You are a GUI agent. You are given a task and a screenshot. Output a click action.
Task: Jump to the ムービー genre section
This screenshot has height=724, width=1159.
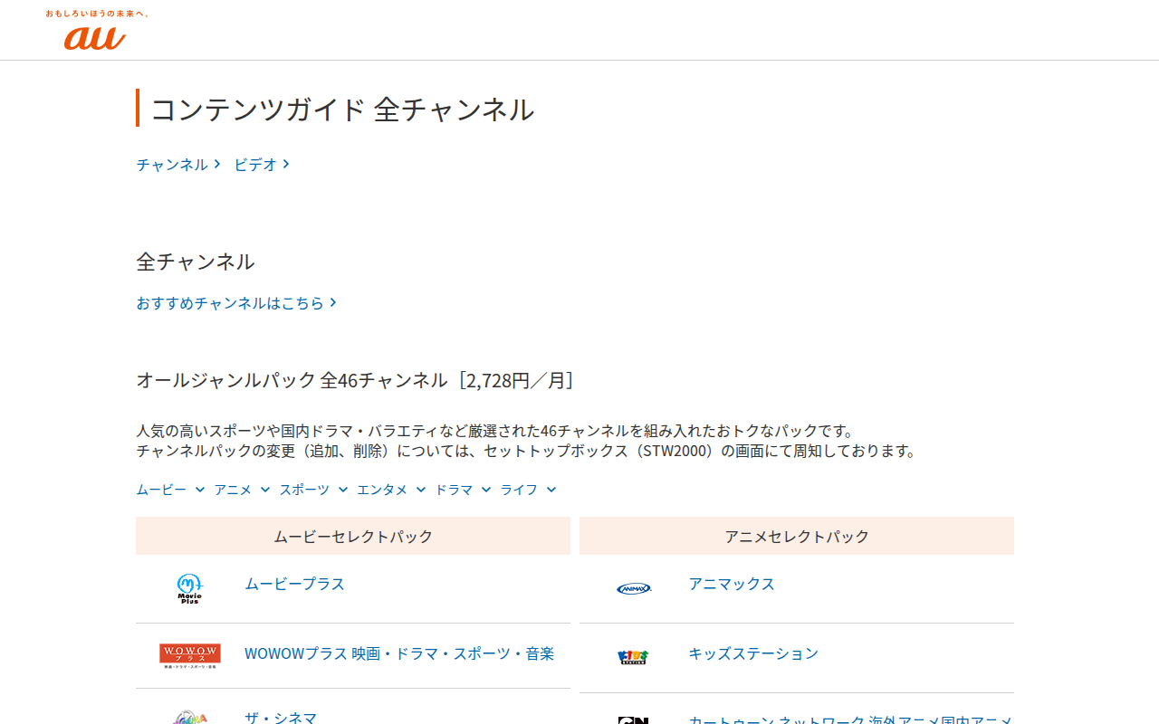click(170, 490)
